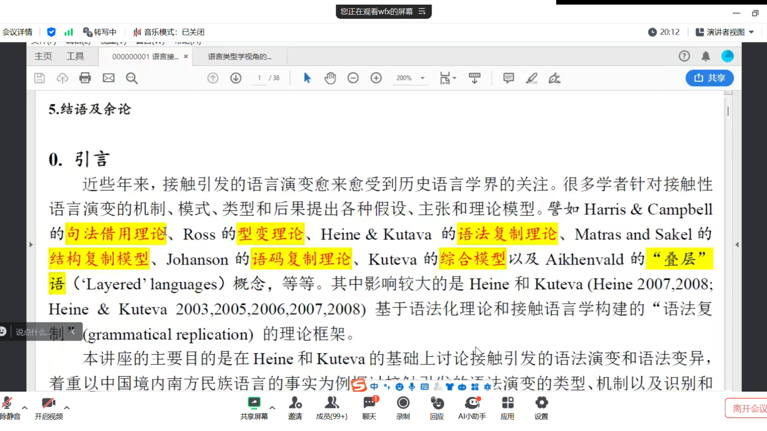Open the sign document tool
The height and width of the screenshot is (431, 767).
pos(554,78)
